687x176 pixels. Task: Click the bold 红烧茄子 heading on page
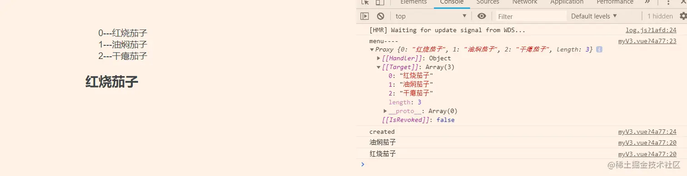[x=112, y=82]
